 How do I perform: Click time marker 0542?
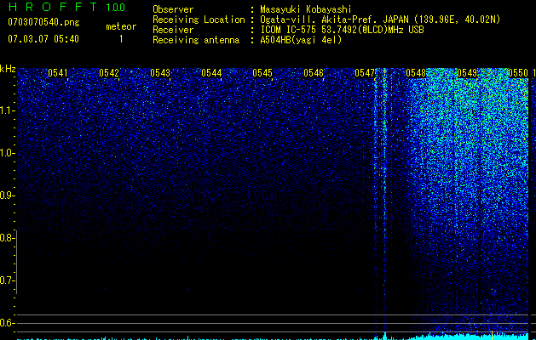tap(109, 73)
